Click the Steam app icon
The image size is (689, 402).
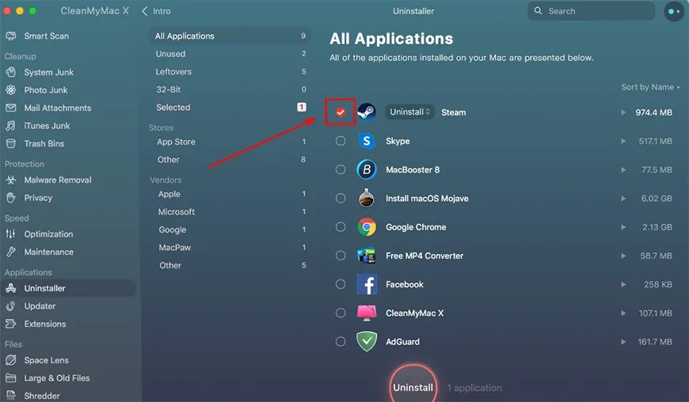(x=367, y=112)
